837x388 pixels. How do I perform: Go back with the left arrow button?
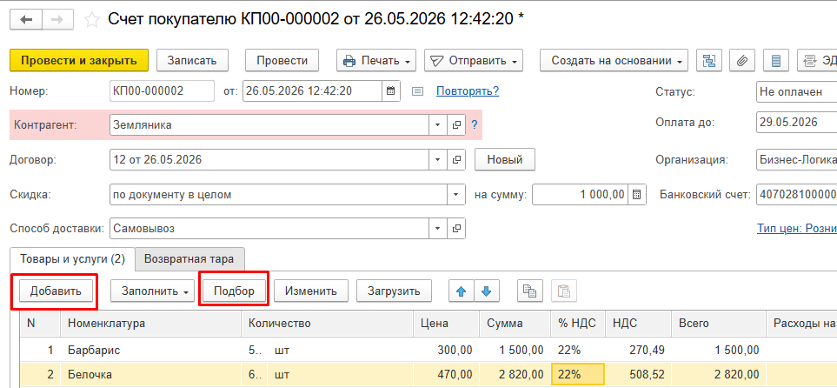click(x=26, y=20)
